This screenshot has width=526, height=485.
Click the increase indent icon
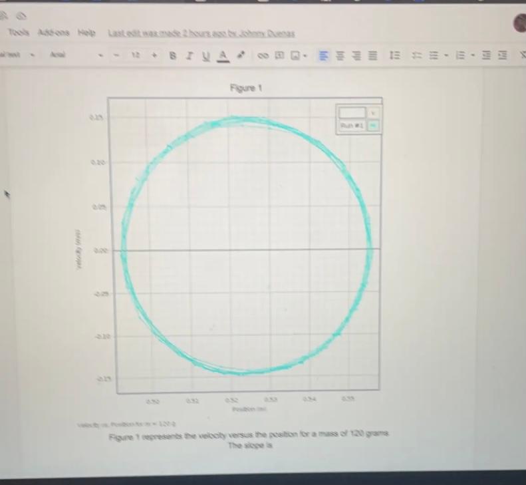[x=502, y=55]
